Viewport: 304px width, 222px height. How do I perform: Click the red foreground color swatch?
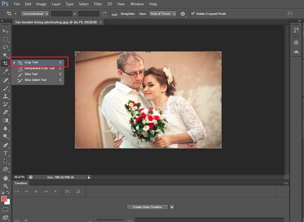(x=4, y=198)
